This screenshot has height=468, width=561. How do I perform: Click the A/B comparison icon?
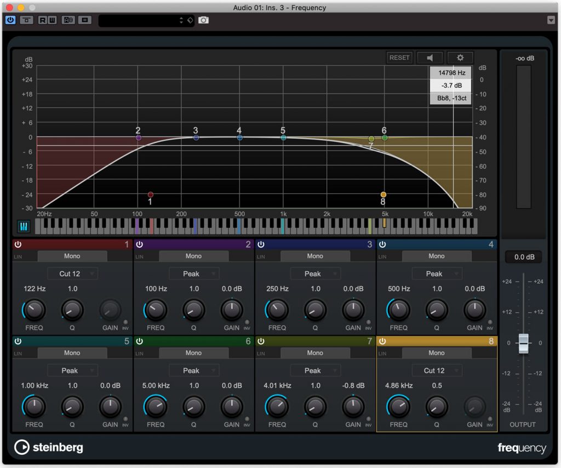pos(67,20)
